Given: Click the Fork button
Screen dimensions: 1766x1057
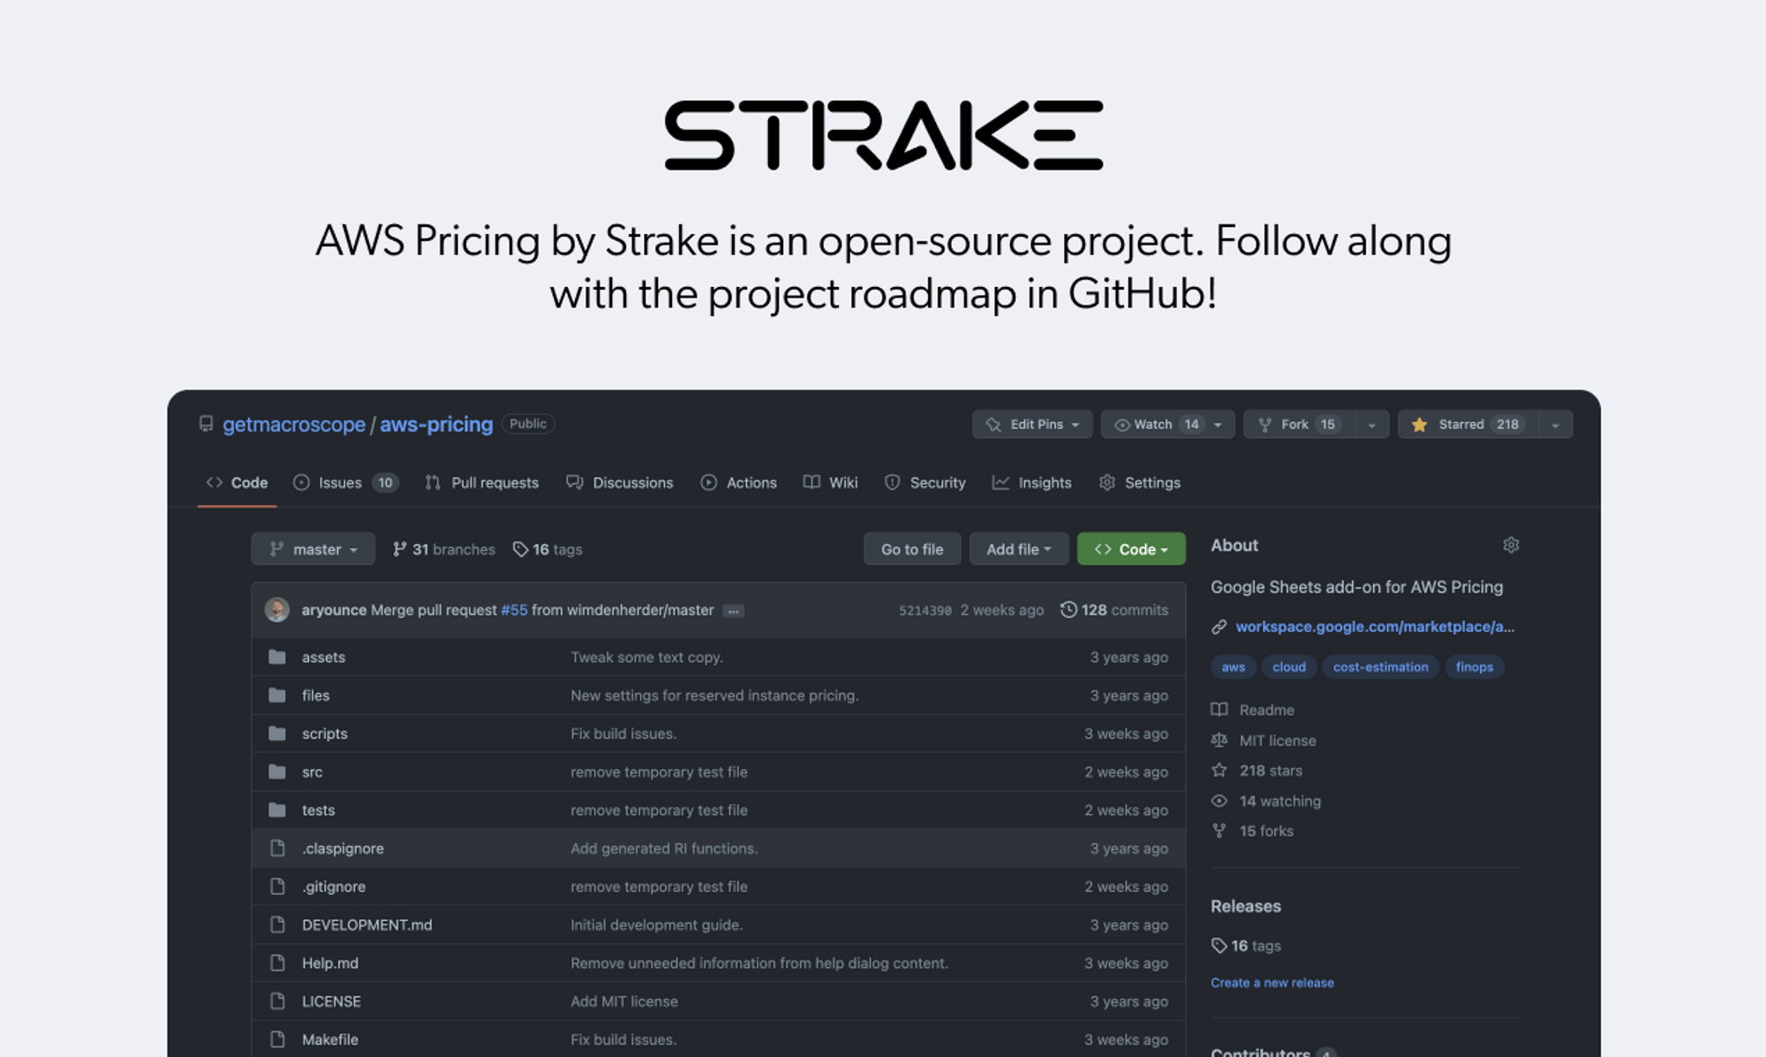Looking at the screenshot, I should (1299, 425).
